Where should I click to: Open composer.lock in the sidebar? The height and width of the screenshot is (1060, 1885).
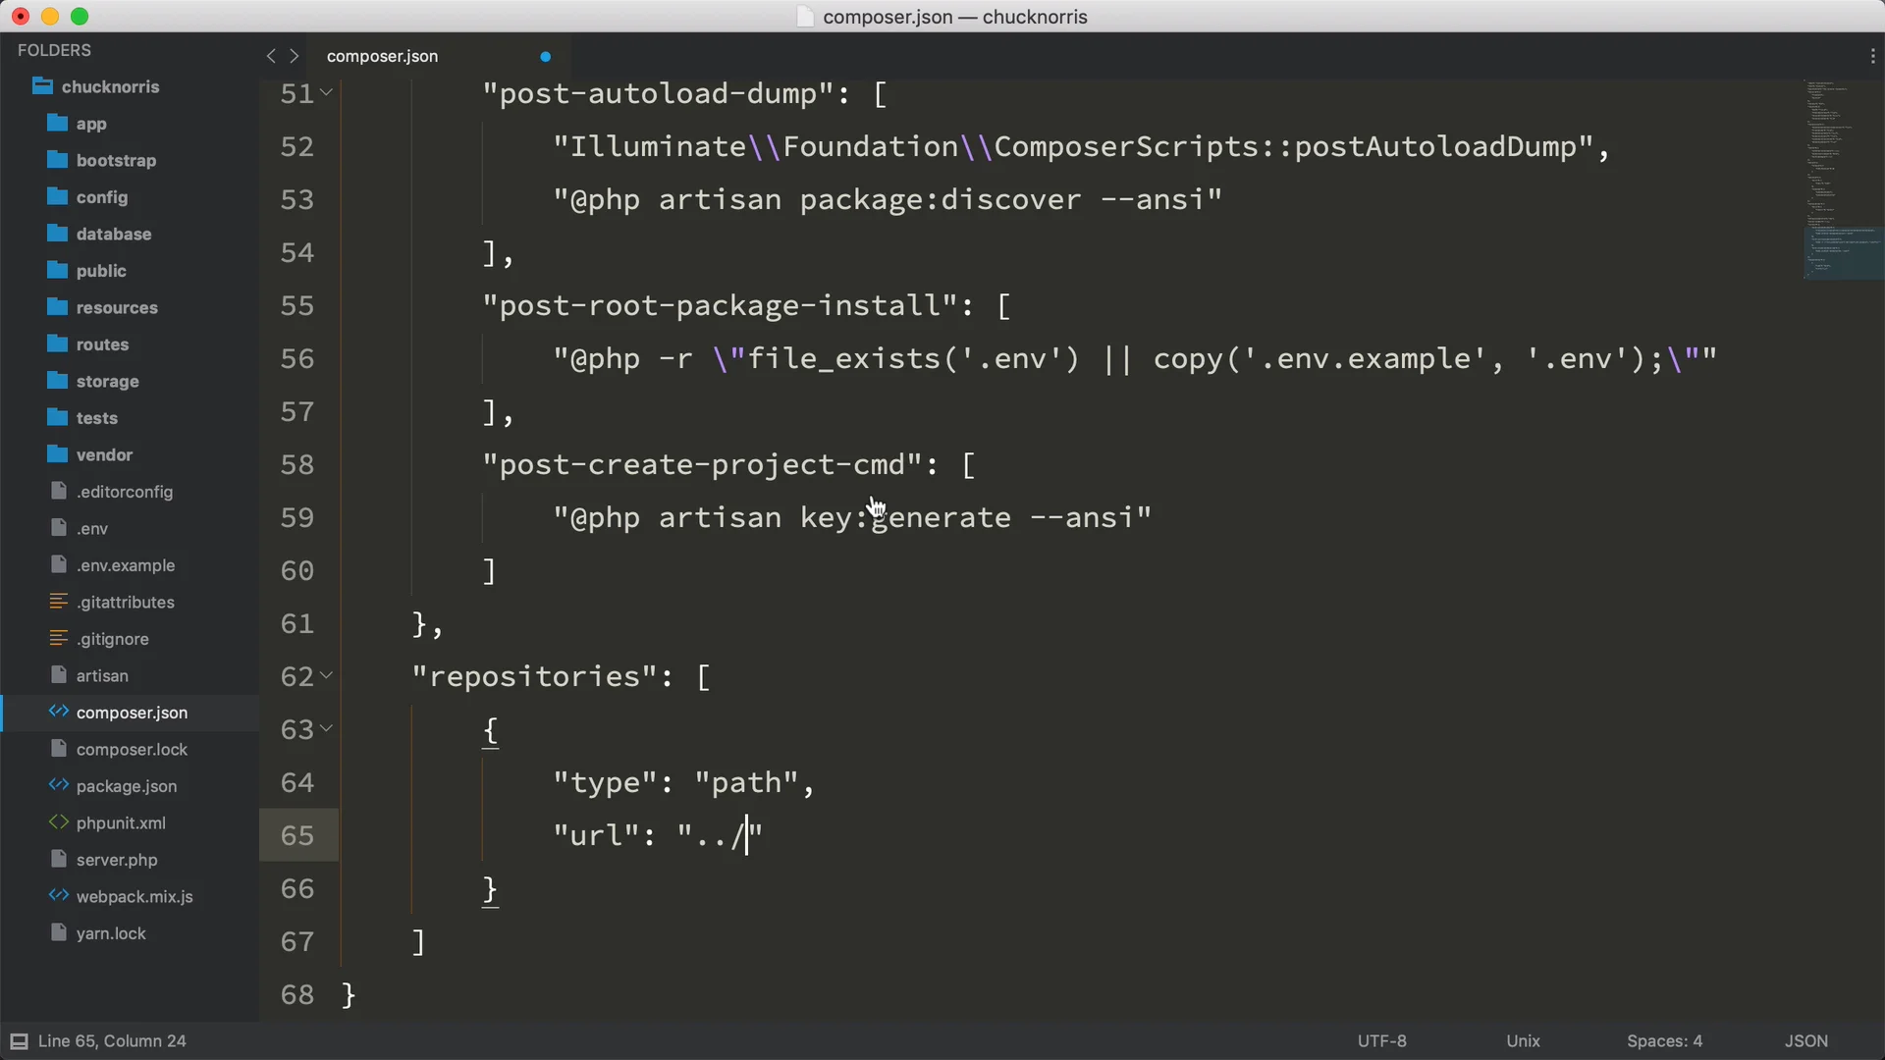pos(132,750)
